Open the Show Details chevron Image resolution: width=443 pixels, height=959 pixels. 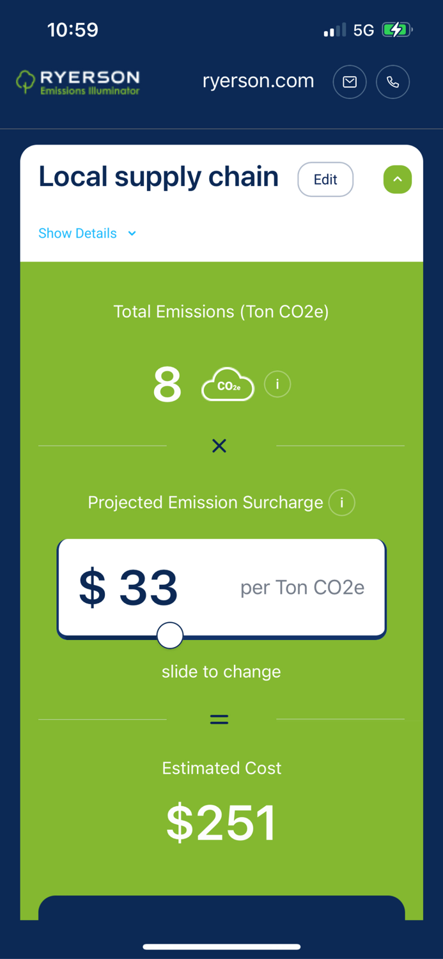click(x=132, y=233)
